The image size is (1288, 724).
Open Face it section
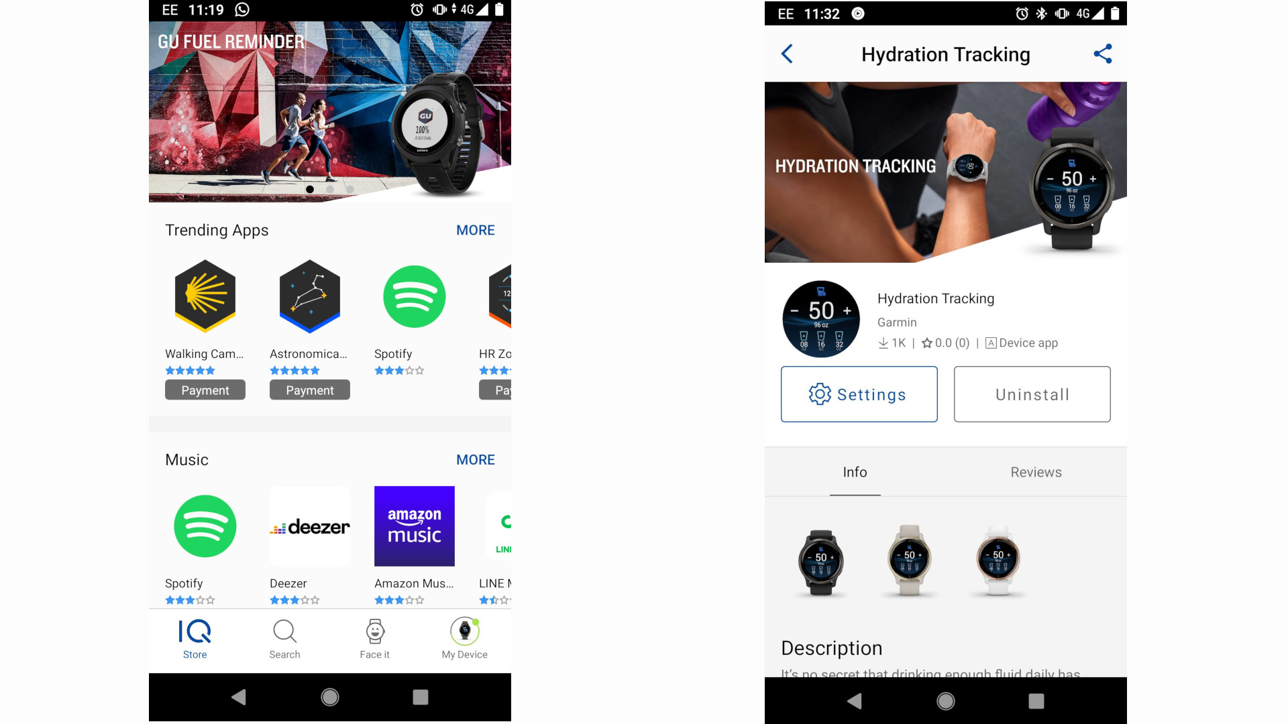pos(372,636)
